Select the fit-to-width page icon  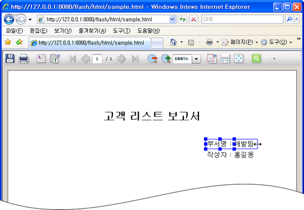coord(225,58)
